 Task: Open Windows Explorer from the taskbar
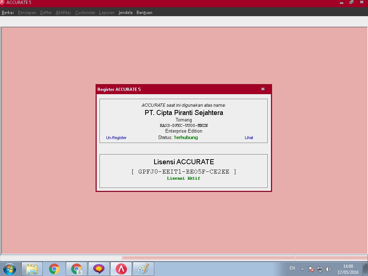click(x=32, y=269)
